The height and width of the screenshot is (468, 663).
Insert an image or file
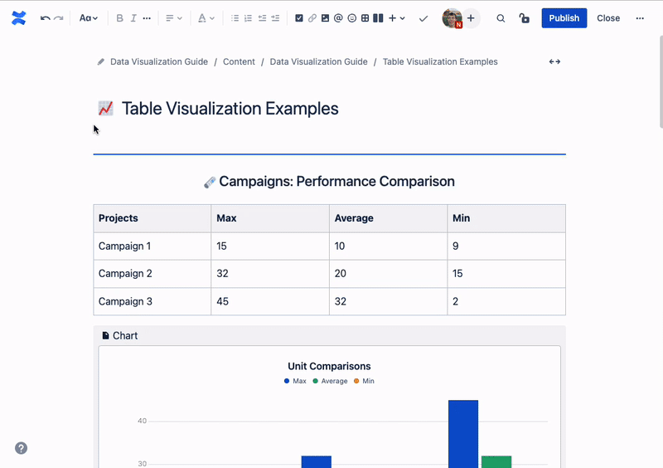coord(325,18)
